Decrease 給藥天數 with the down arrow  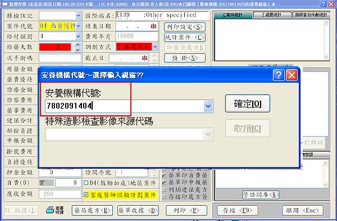click(x=78, y=49)
